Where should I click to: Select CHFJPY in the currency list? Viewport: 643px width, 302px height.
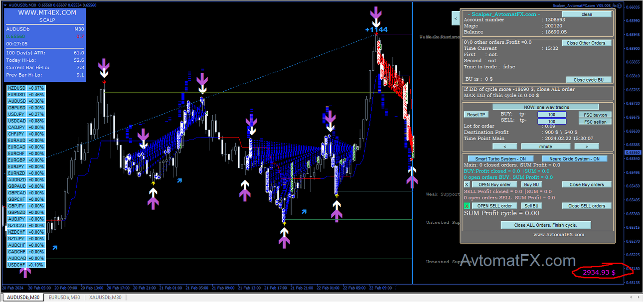tap(16, 134)
